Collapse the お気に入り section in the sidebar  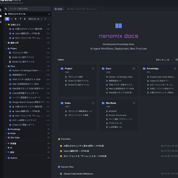pos(6,25)
